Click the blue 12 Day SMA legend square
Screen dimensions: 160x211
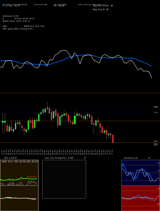pyautogui.click(x=4, y=5)
